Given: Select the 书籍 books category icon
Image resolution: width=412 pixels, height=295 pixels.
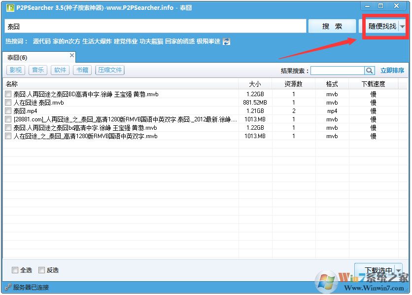Looking at the screenshot, I should pos(82,70).
